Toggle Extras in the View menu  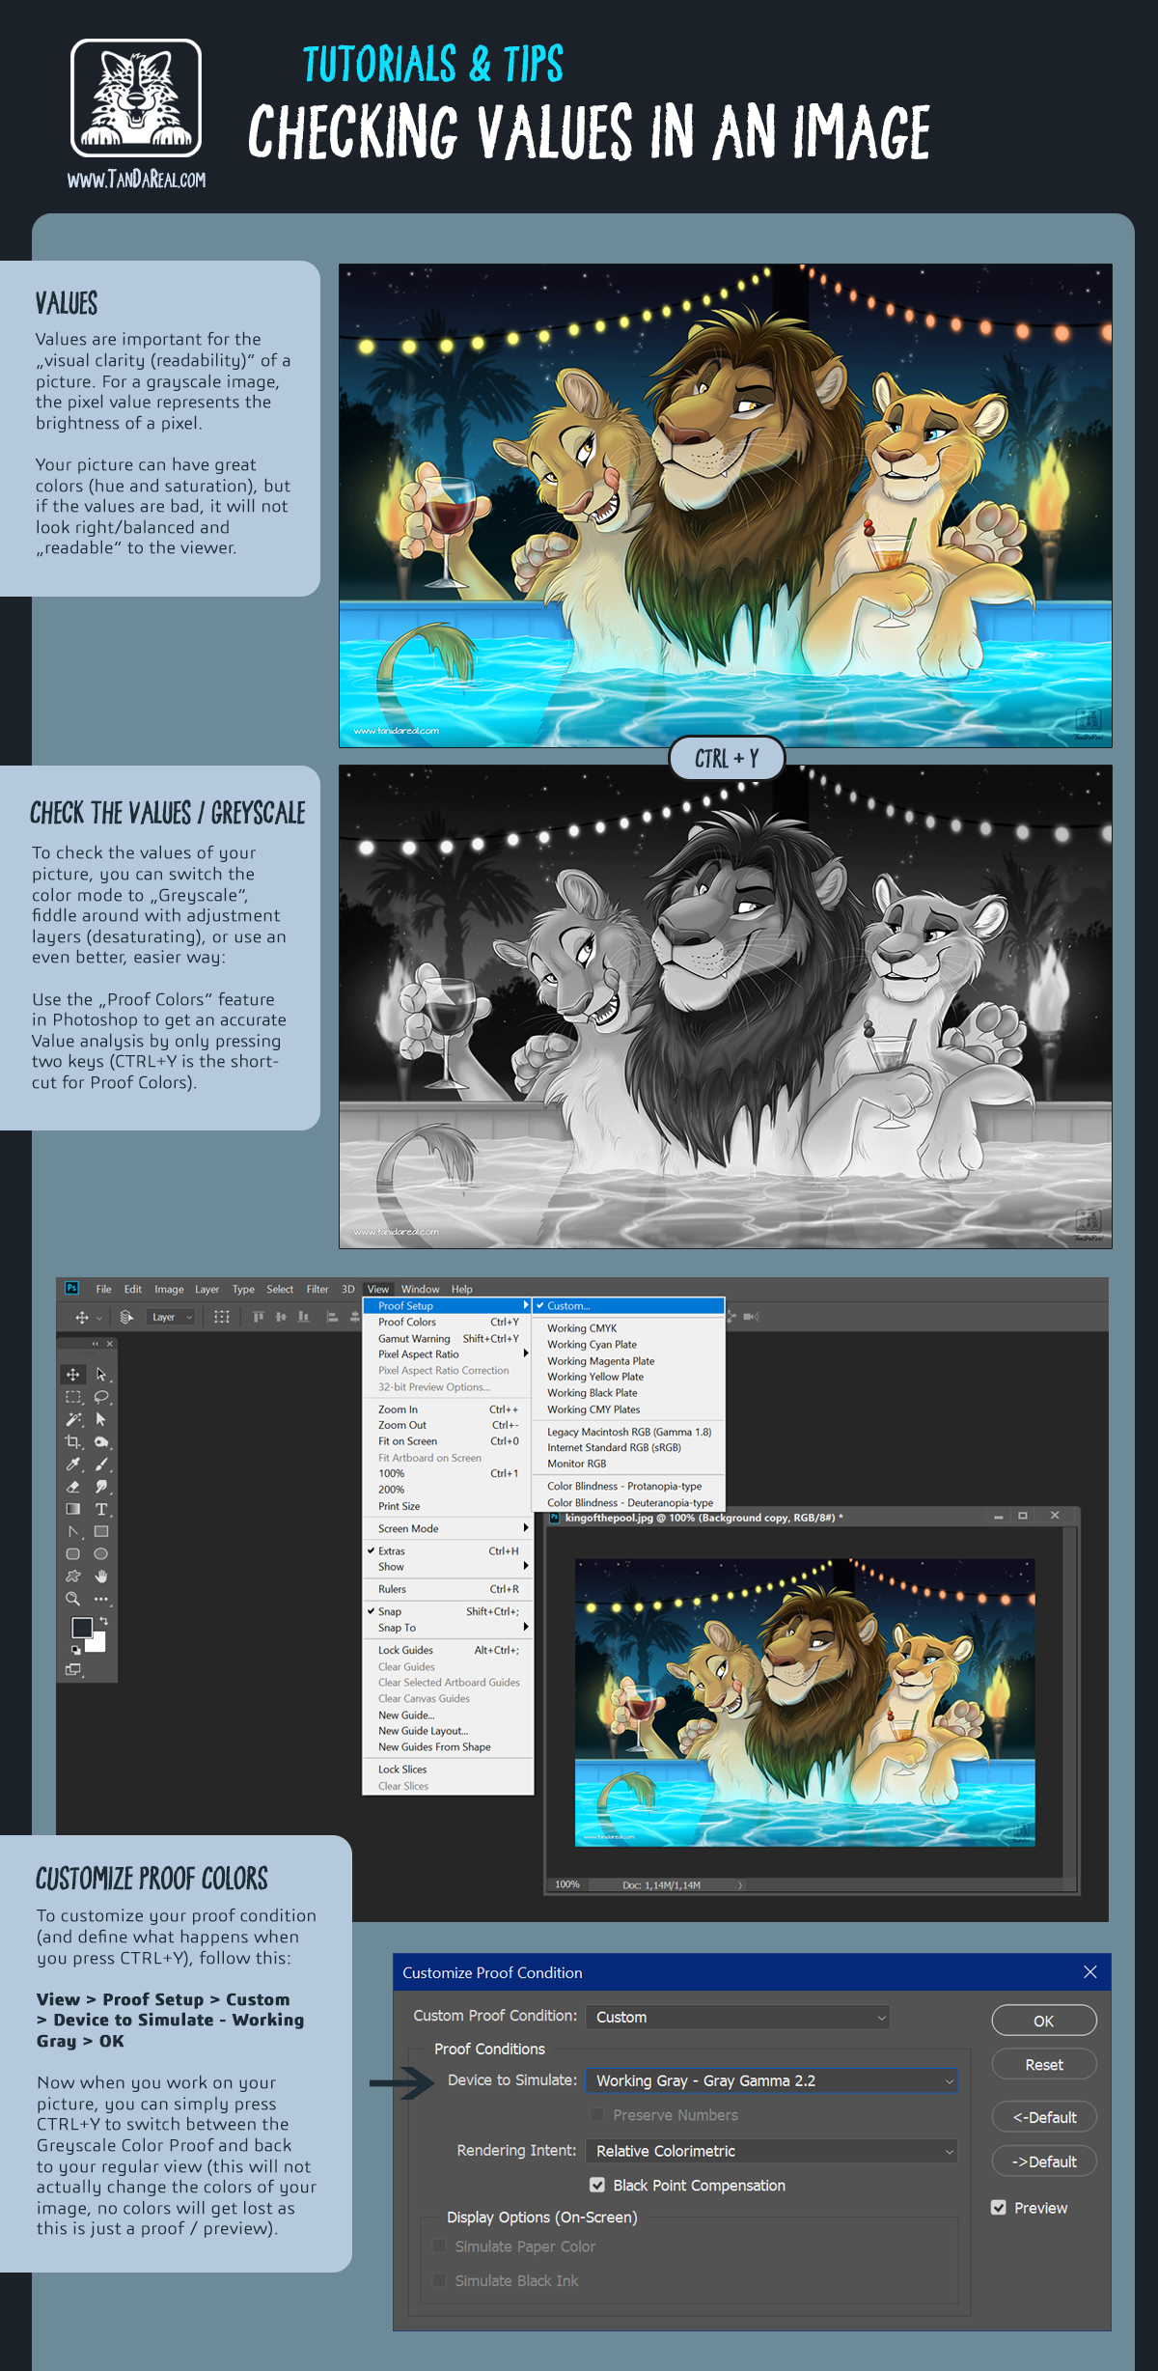448,1550
